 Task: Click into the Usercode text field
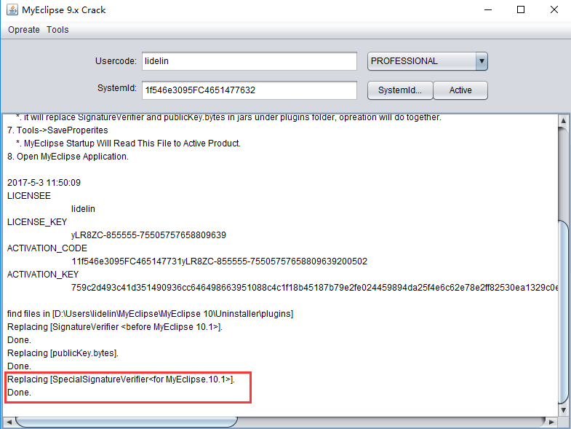click(249, 61)
